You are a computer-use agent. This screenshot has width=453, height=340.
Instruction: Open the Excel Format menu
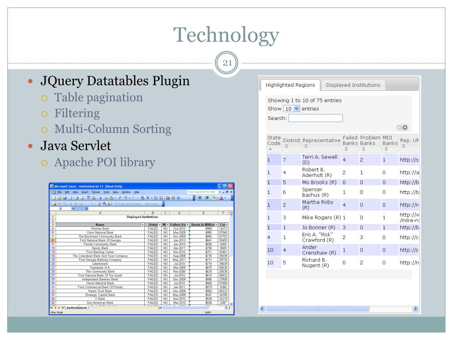pos(96,192)
